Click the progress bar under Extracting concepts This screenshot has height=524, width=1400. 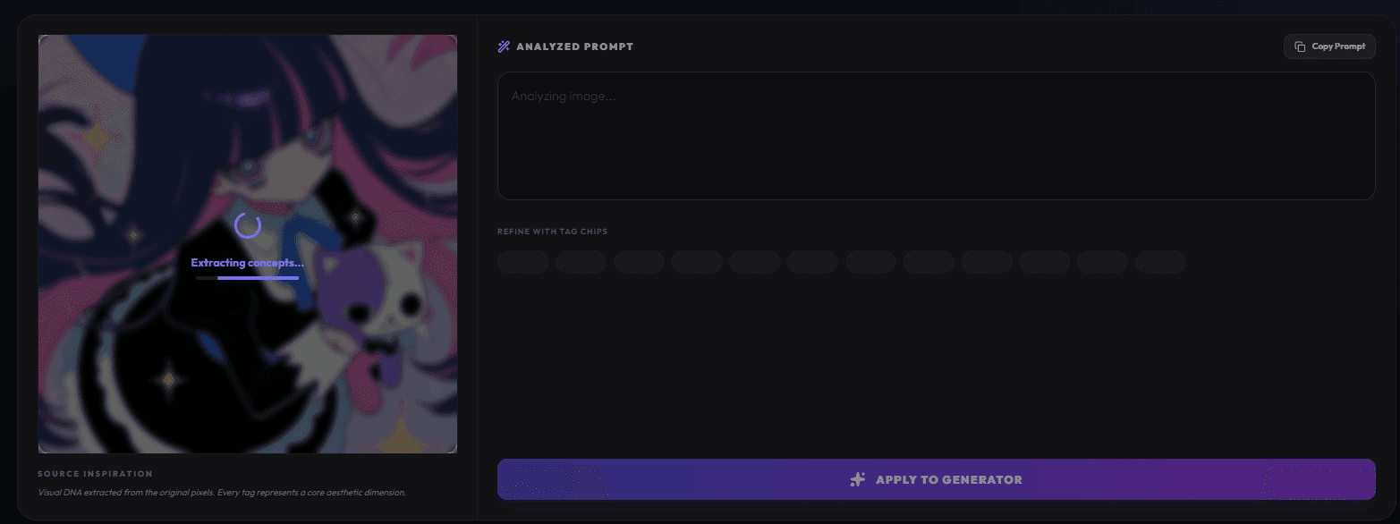click(248, 278)
